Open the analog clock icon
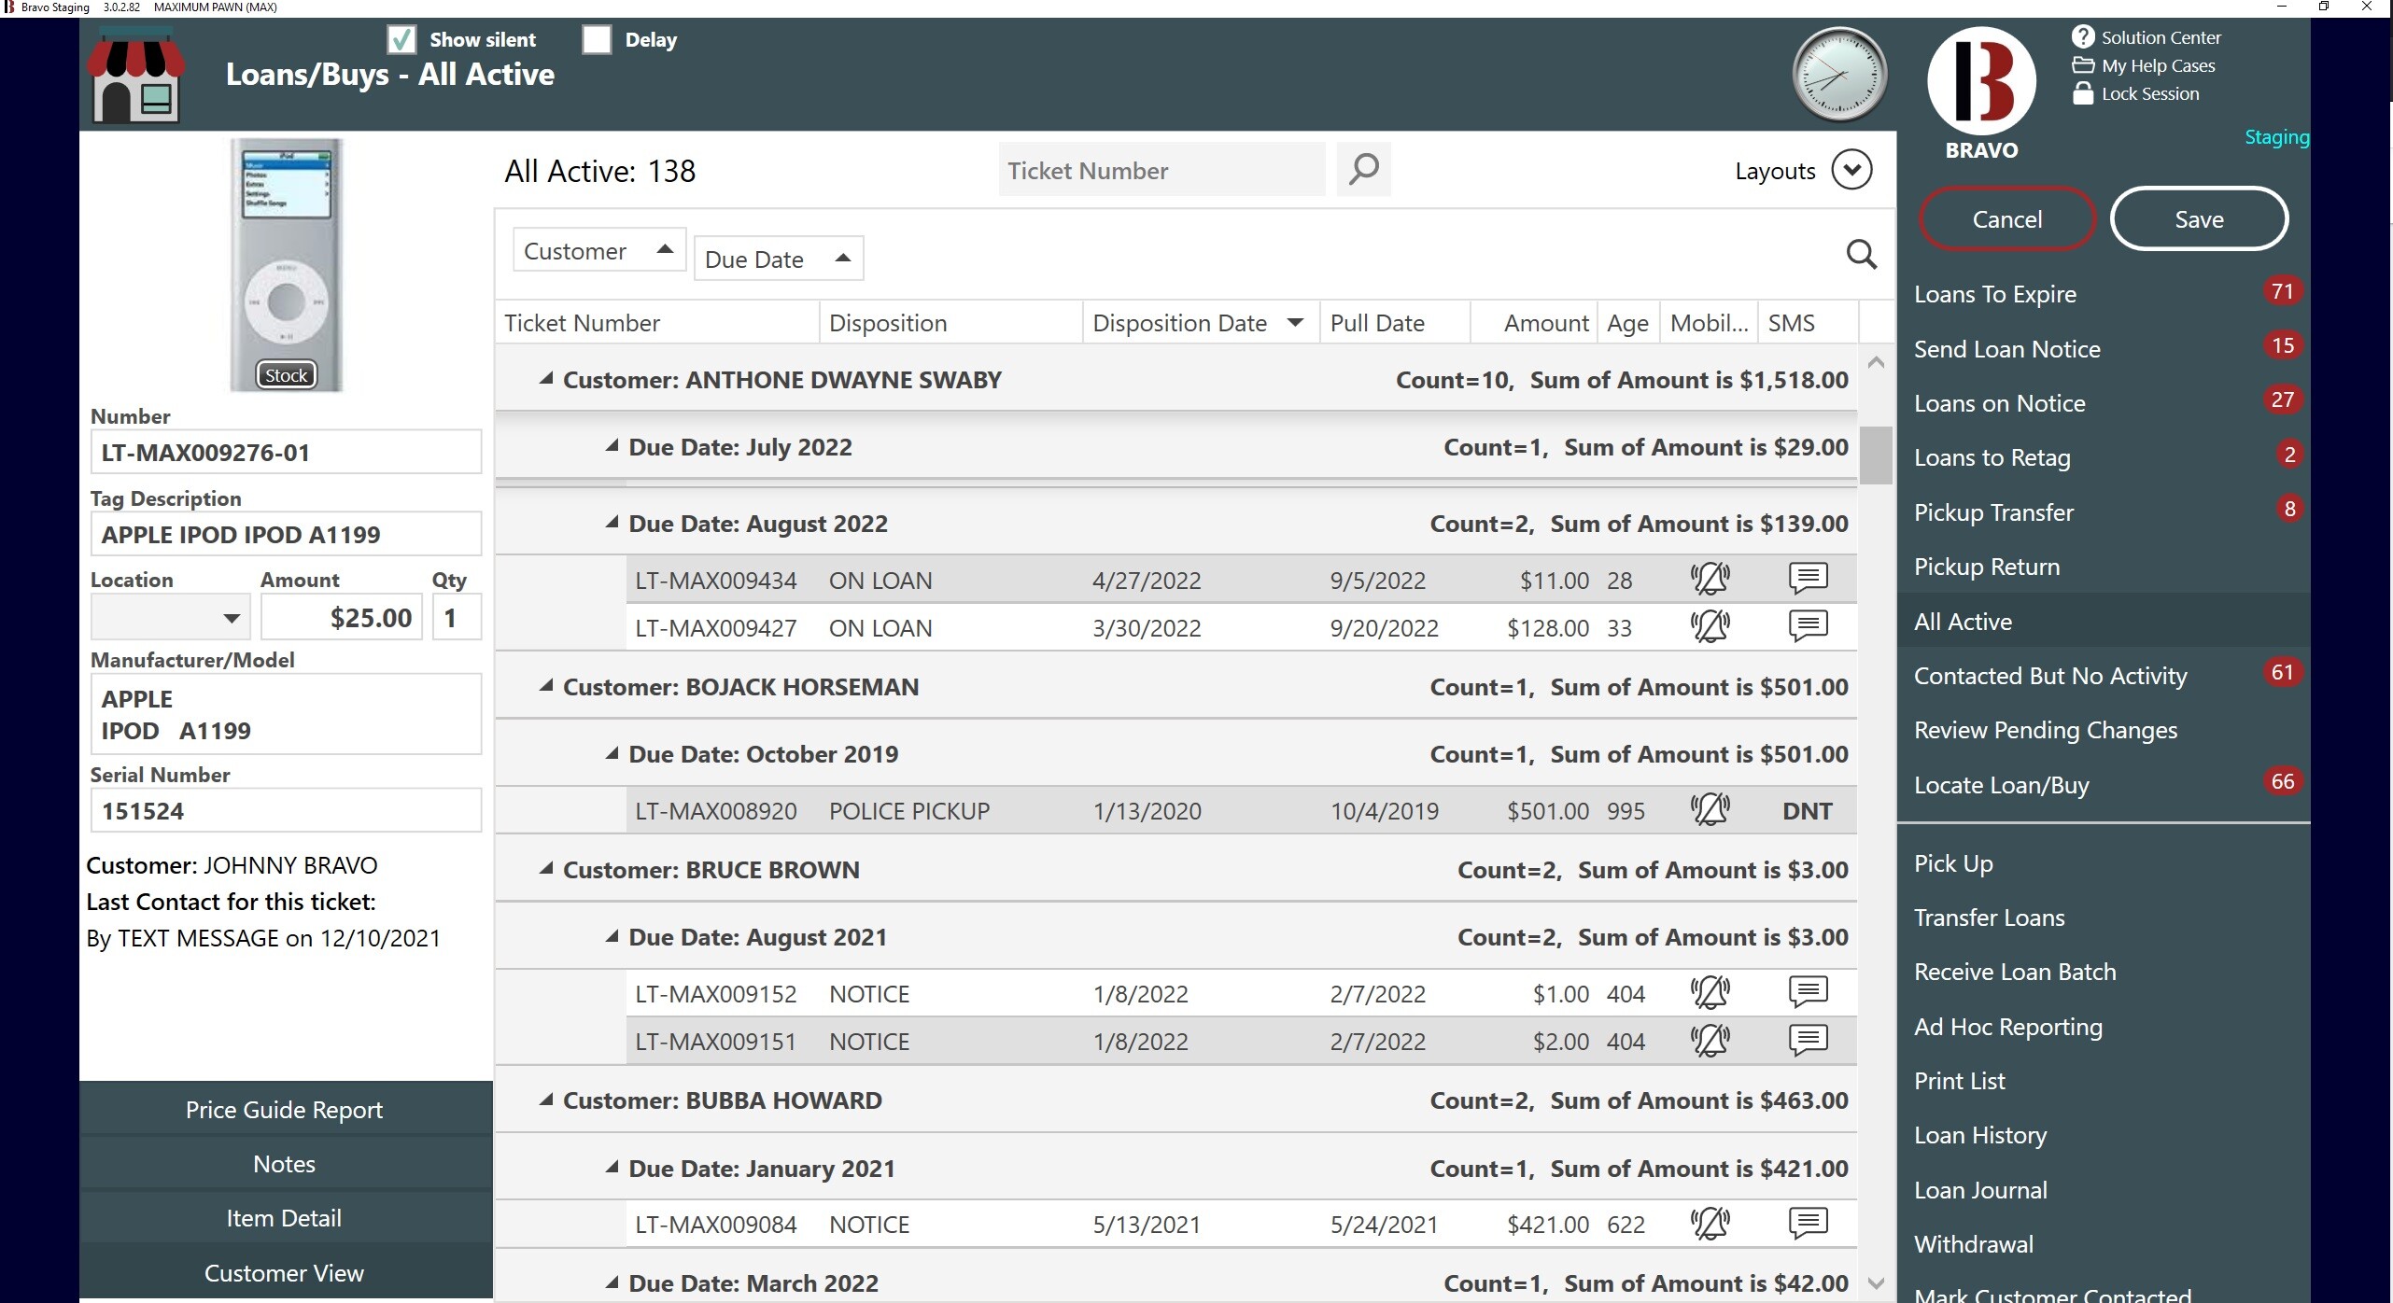Screen dimensions: 2393x1303 click(x=1839, y=75)
